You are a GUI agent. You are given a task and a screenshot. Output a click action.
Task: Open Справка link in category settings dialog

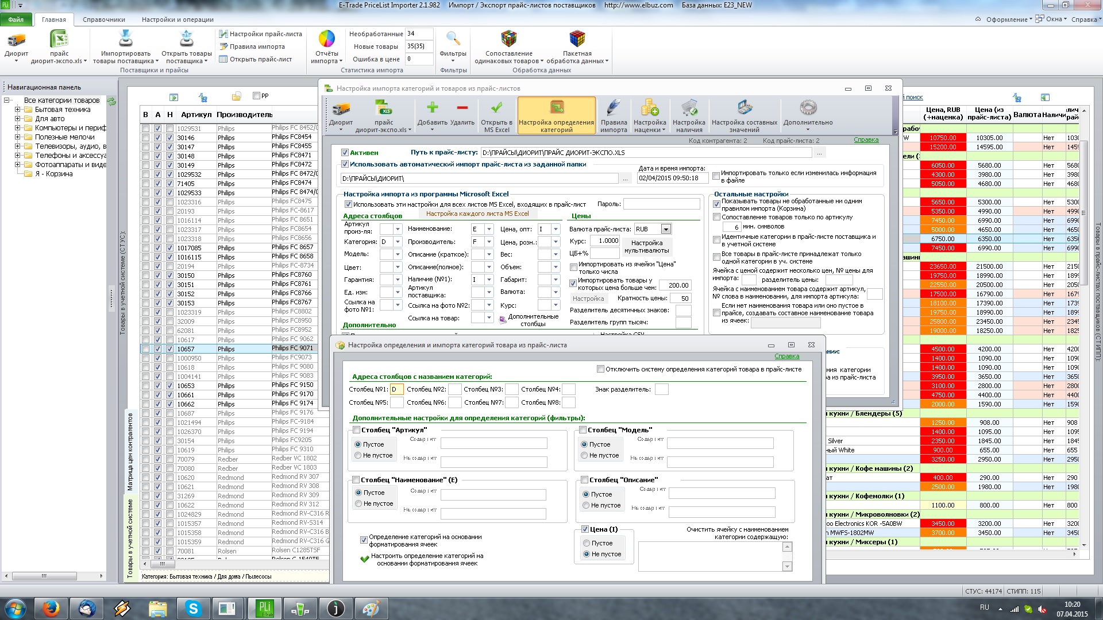[x=787, y=356]
